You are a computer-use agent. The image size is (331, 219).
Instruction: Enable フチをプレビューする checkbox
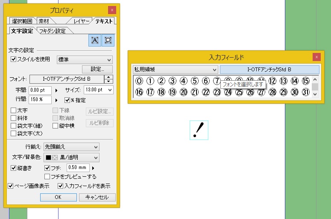coord(47,176)
